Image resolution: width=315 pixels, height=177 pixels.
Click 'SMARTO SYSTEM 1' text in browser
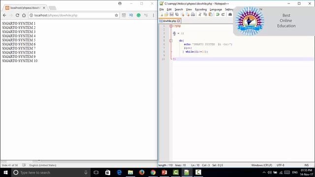coord(19,24)
